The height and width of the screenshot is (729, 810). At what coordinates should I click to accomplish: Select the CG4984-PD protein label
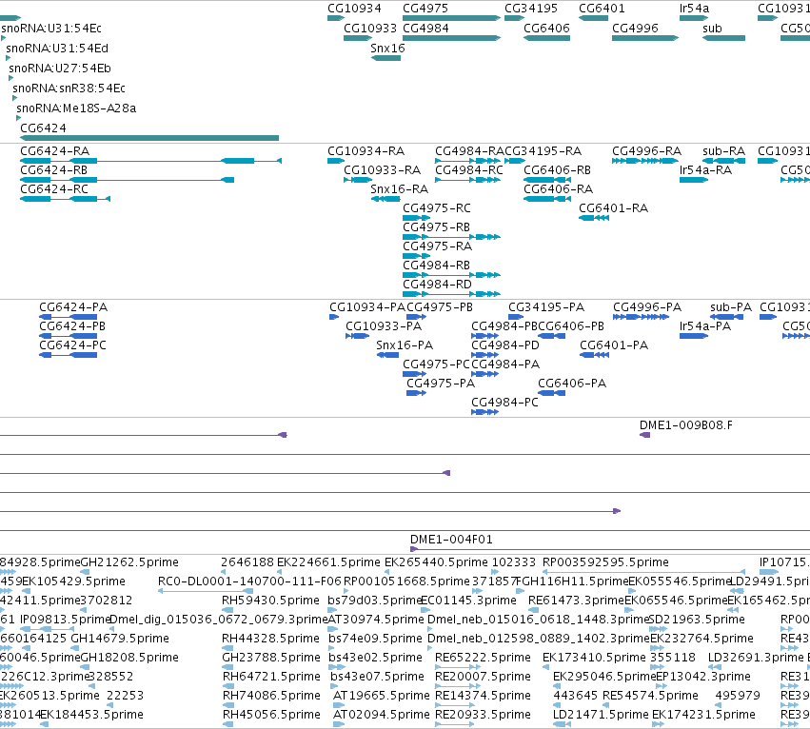coord(505,345)
